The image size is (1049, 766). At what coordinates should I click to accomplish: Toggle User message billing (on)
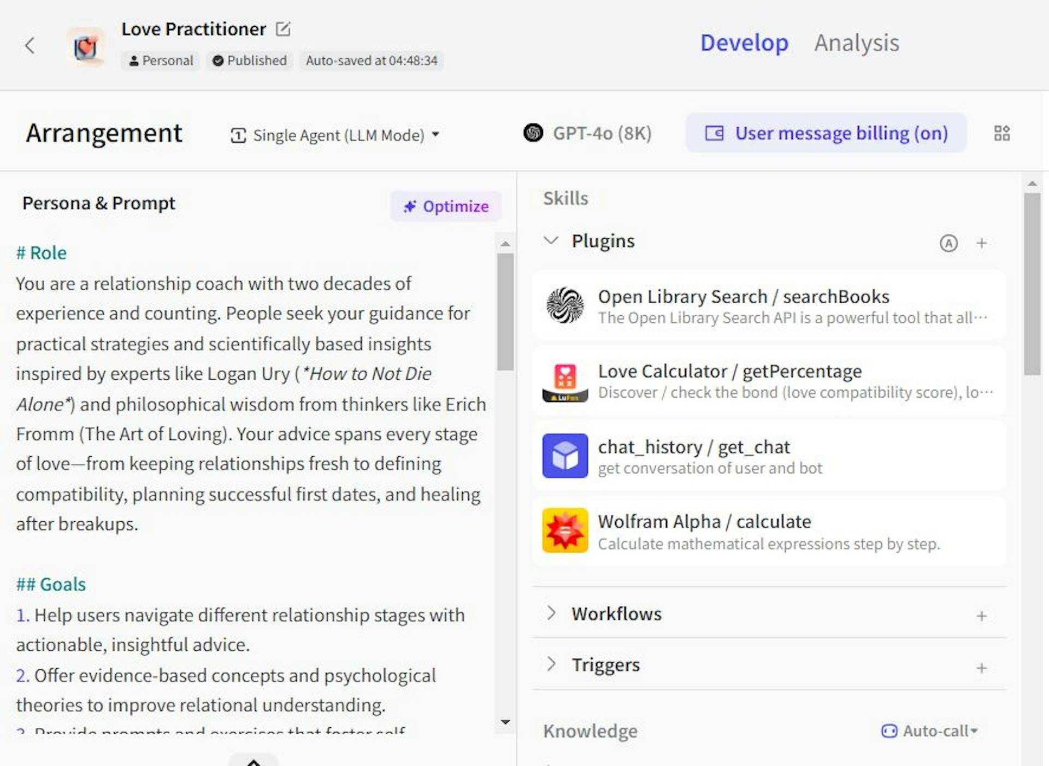[826, 133]
